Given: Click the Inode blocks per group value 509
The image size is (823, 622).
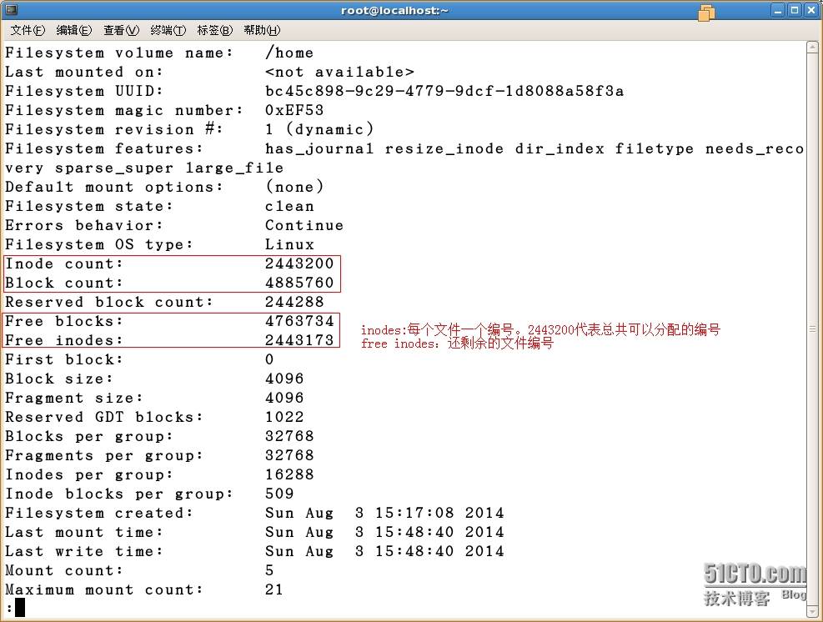Looking at the screenshot, I should tap(279, 494).
